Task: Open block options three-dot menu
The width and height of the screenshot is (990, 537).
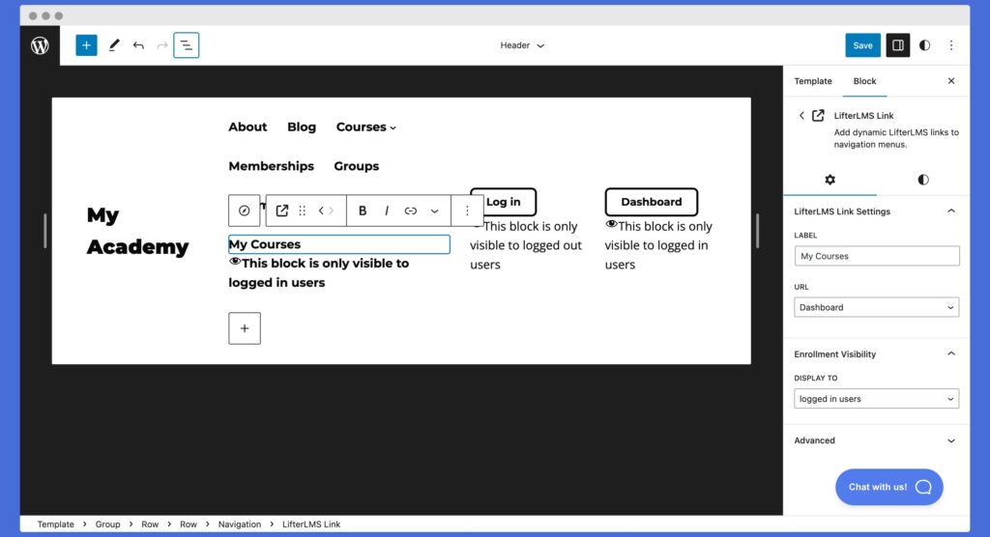Action: click(x=467, y=211)
